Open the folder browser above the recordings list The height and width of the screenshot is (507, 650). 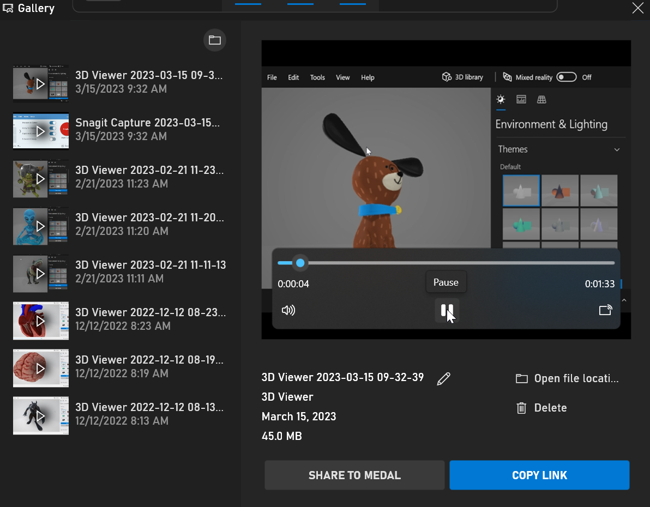[214, 40]
